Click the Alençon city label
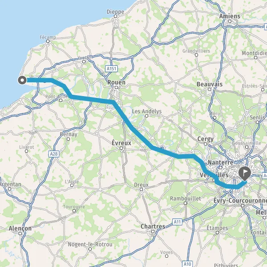The width and height of the screenshot is (267, 267). click(x=20, y=228)
